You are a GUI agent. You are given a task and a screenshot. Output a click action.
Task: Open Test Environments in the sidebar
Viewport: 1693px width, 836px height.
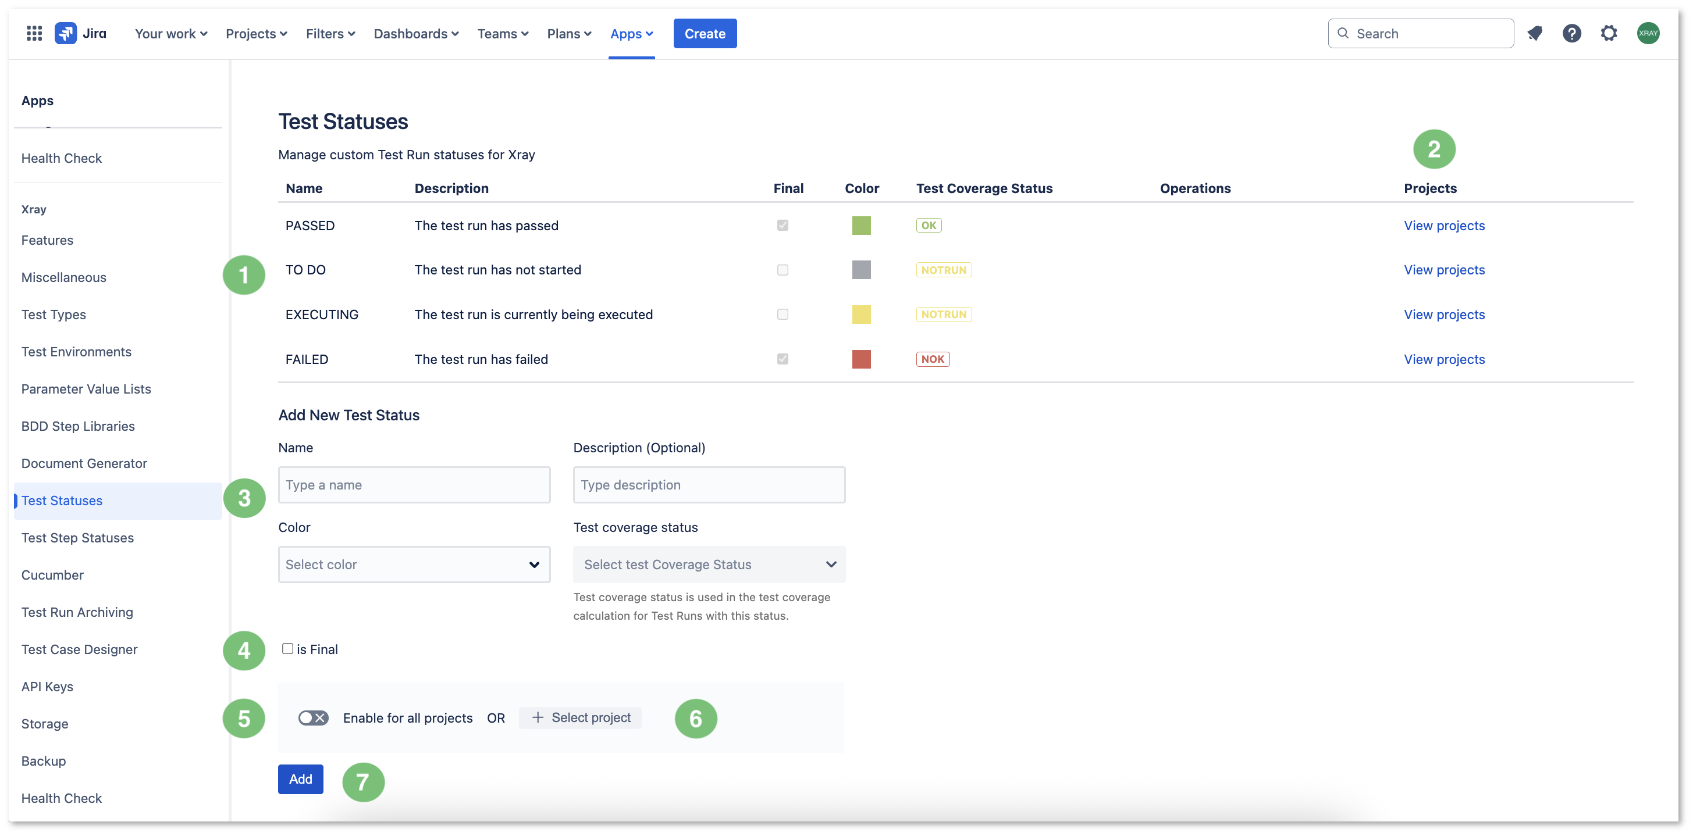pos(76,352)
